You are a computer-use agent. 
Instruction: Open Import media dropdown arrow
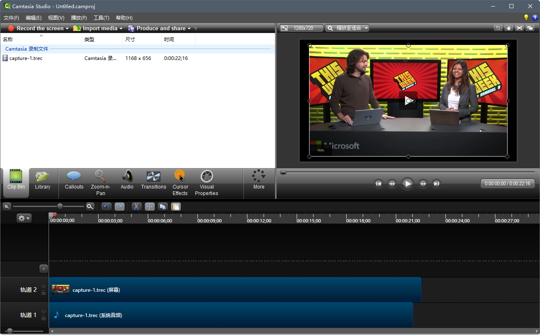(121, 29)
